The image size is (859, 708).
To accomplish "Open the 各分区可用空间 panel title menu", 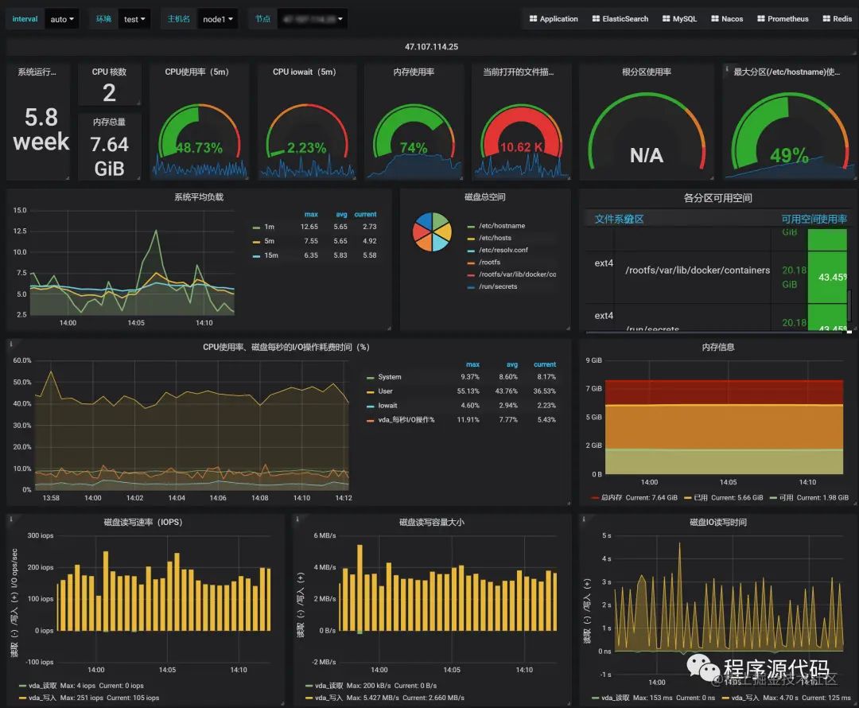I will pos(717,198).
